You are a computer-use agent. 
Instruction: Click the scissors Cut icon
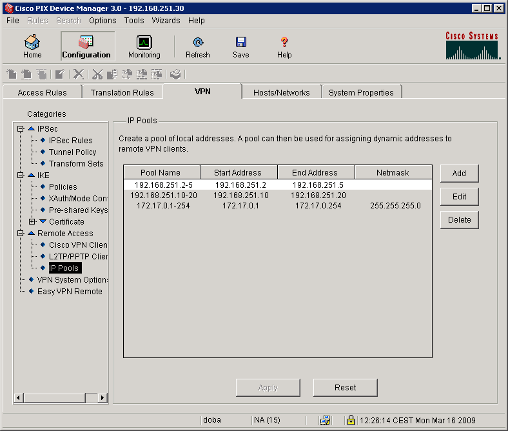pos(97,74)
